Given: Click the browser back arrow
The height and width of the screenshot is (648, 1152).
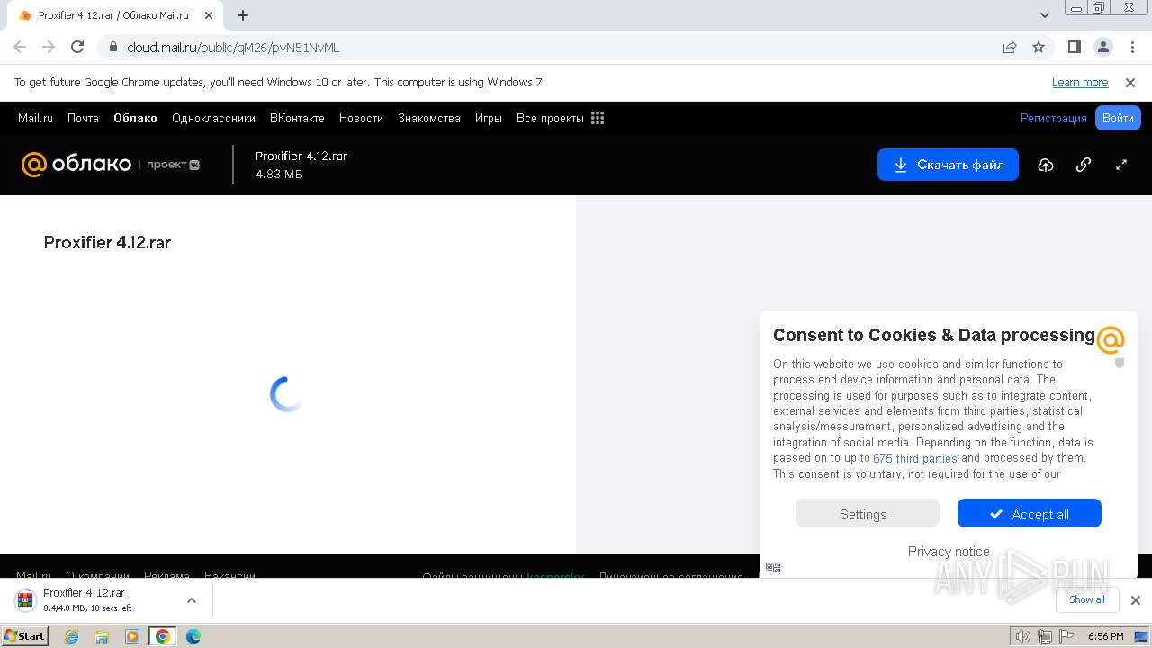Looking at the screenshot, I should point(20,47).
